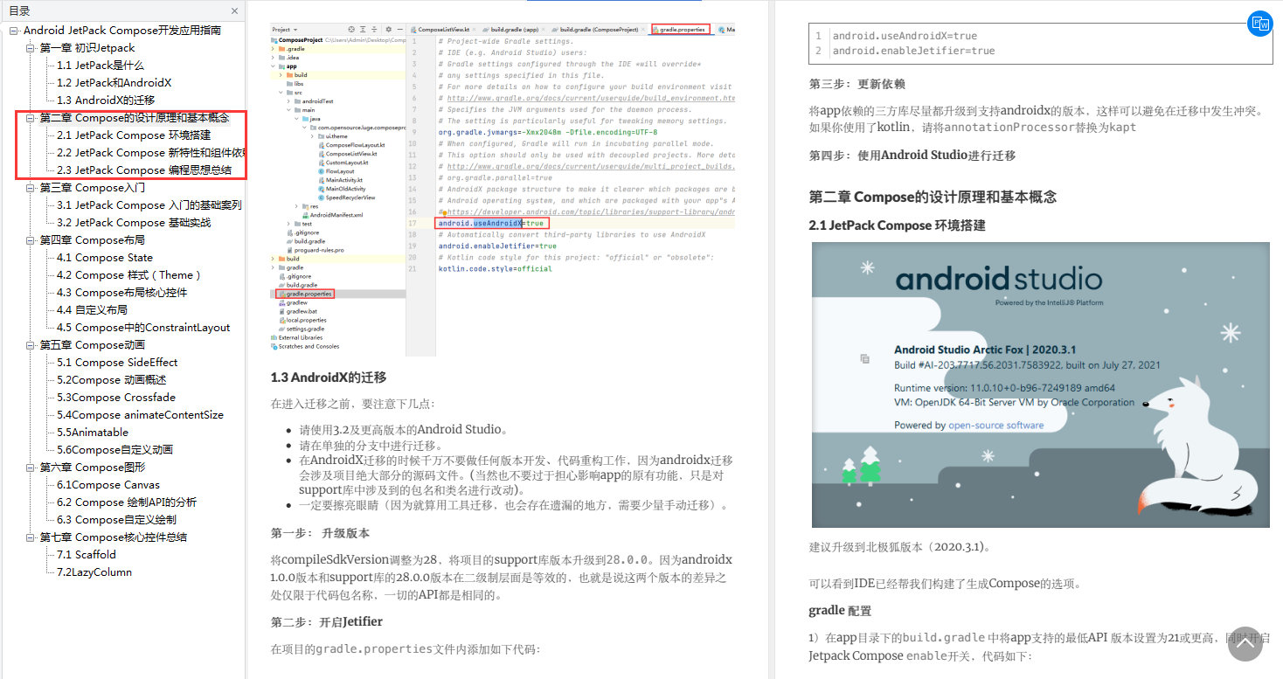Go to chapter 第三章 Compose入门

click(x=93, y=188)
